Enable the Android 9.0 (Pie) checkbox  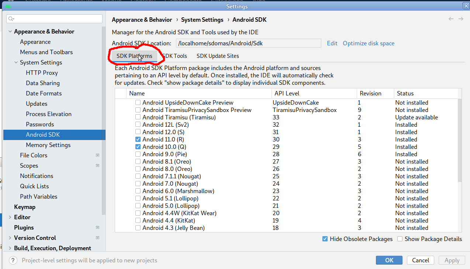[138, 154]
